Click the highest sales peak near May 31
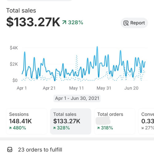 97,47
